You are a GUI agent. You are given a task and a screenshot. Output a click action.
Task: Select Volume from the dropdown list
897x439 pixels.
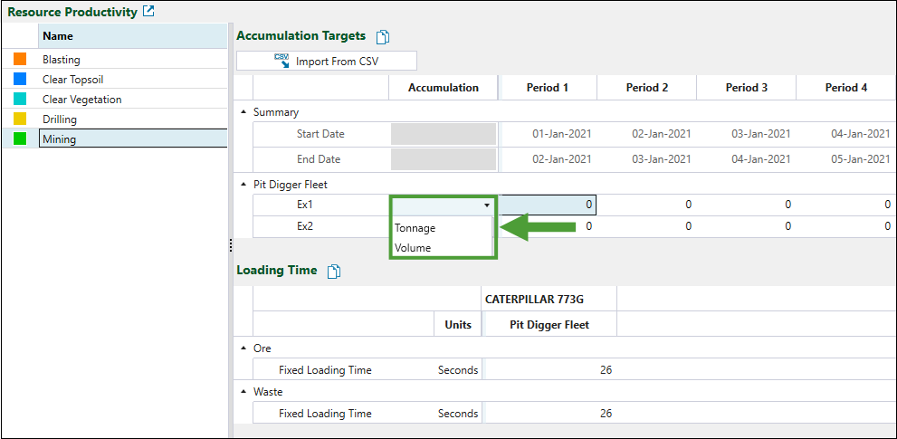point(413,248)
